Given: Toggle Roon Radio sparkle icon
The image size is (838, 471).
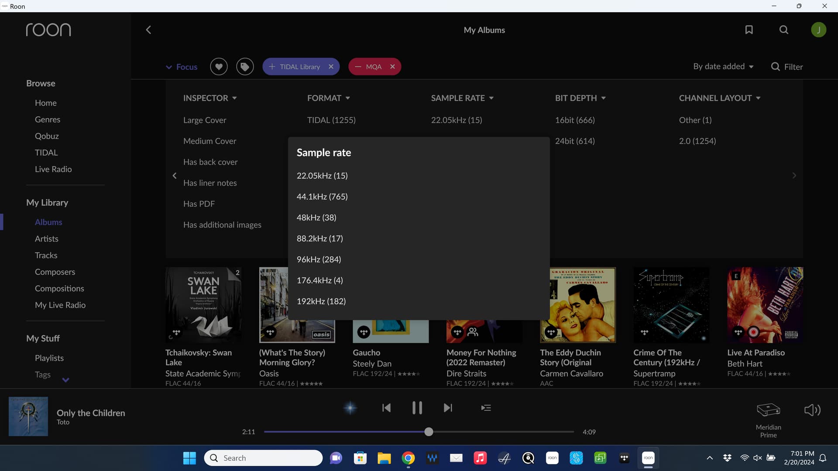Looking at the screenshot, I should click(350, 408).
